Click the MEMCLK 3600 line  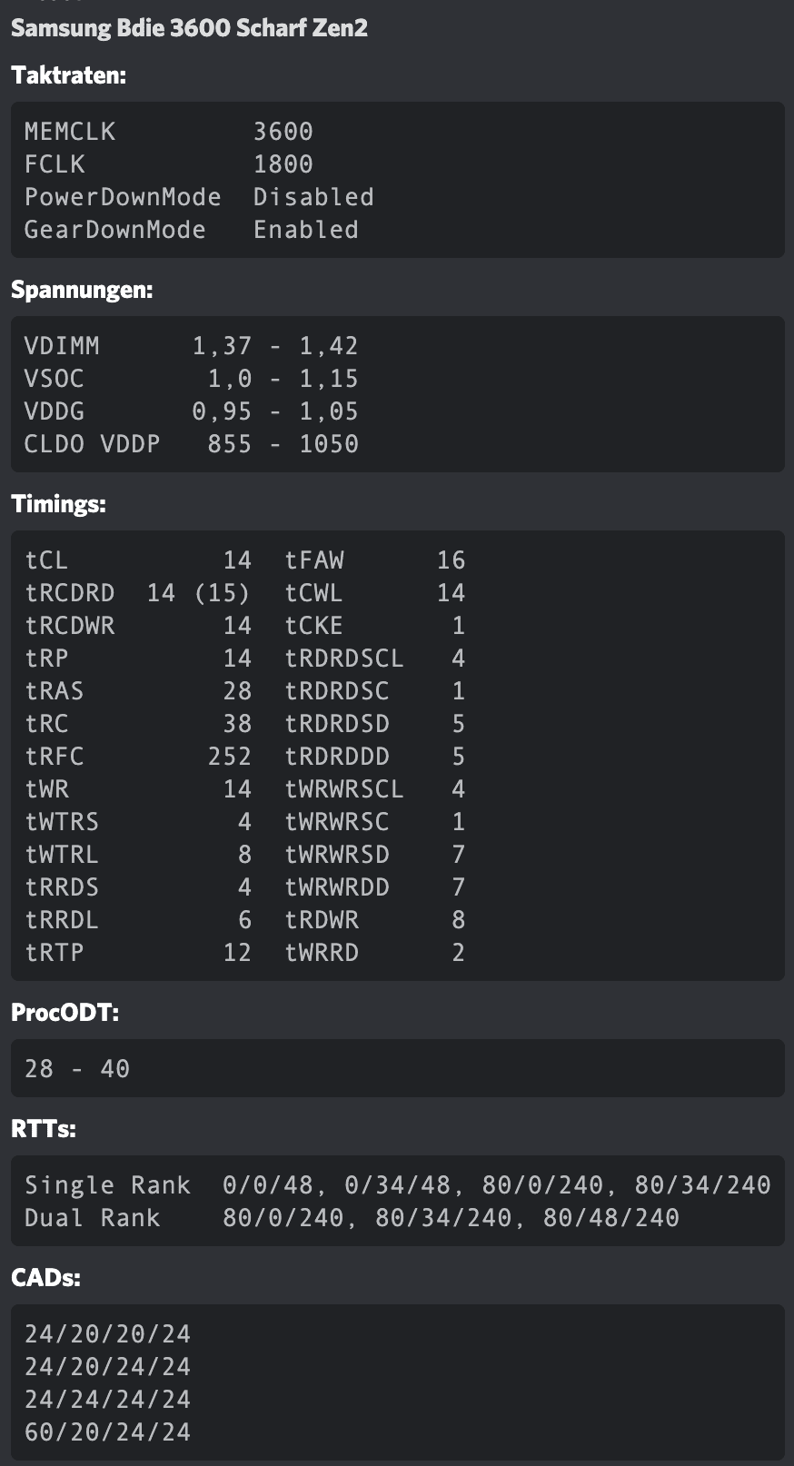pyautogui.click(x=168, y=132)
